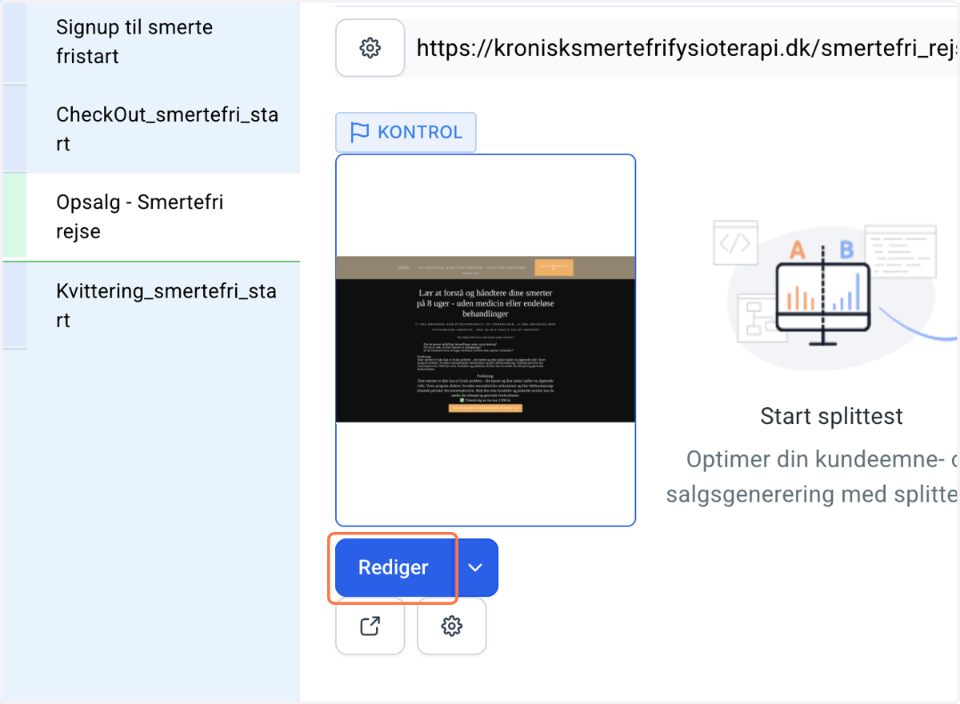Open page settings gear under Rediger
Viewport: 960px width, 704px height.
coord(452,626)
